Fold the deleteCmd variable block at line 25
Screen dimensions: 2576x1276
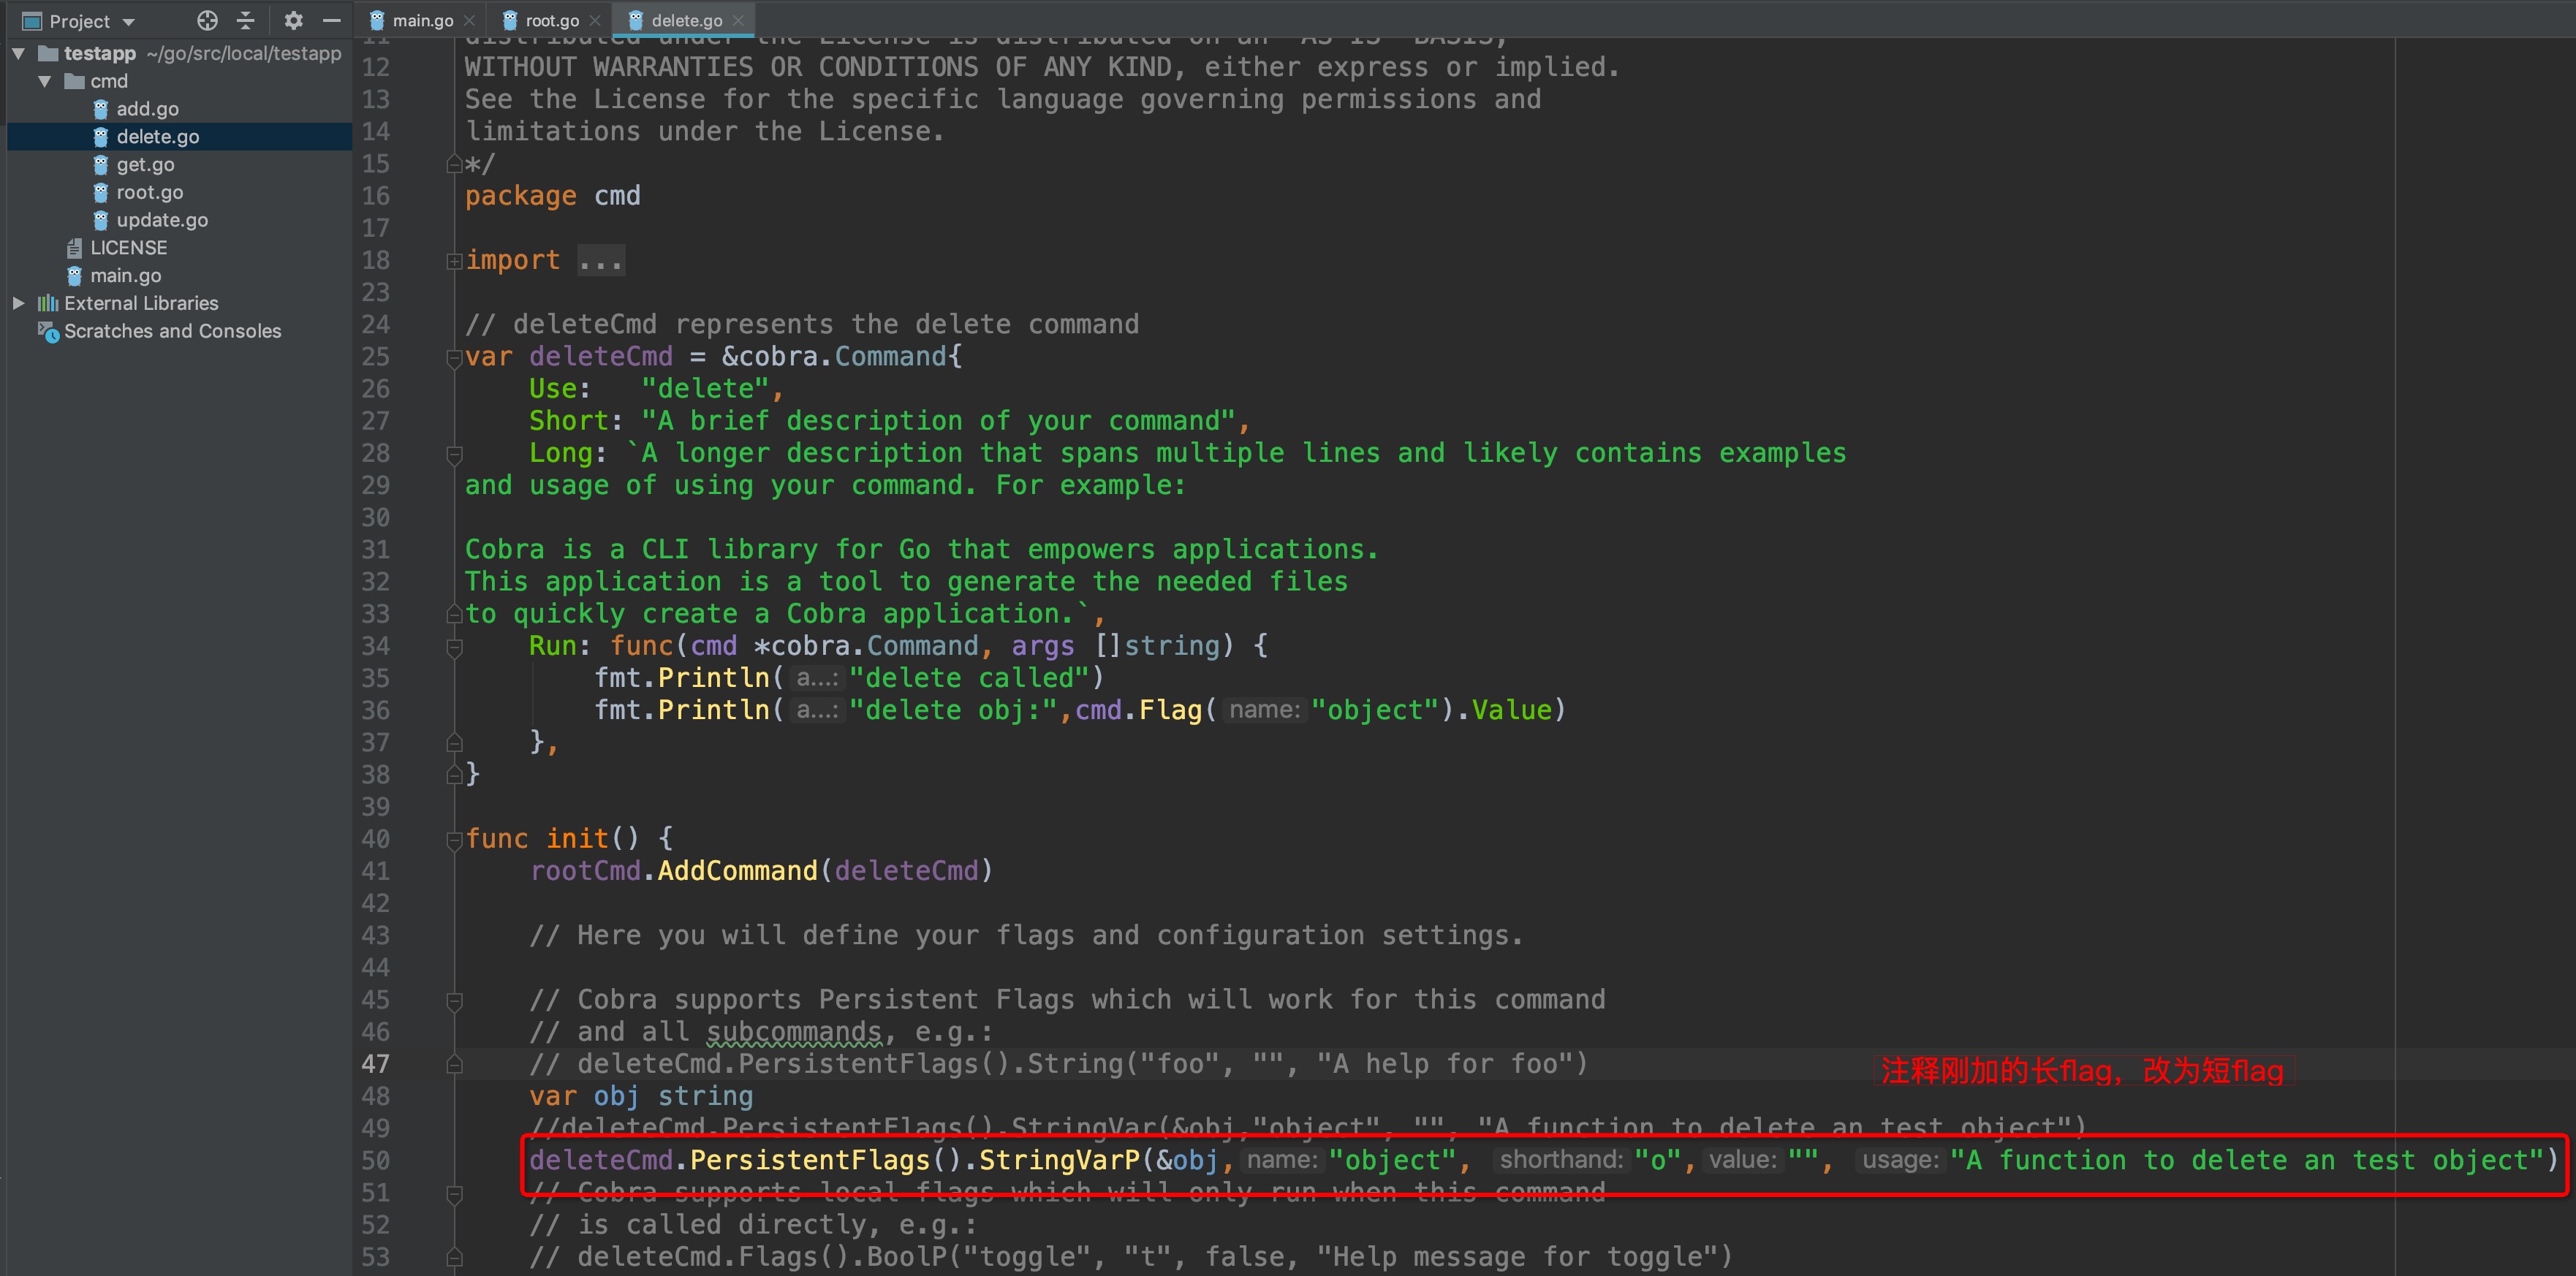(454, 358)
